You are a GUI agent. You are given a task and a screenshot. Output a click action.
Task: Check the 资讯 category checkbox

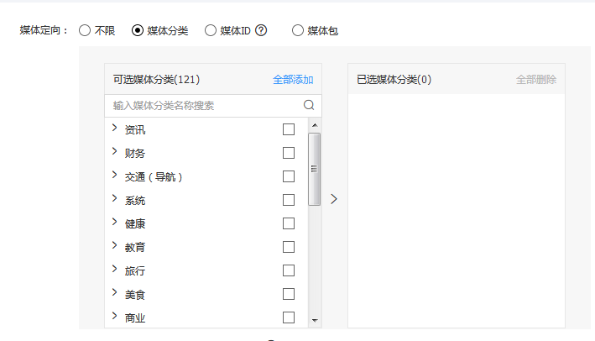pyautogui.click(x=289, y=129)
